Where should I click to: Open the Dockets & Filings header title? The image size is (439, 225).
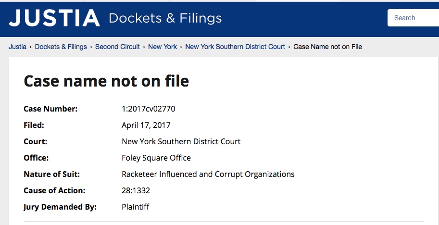[x=165, y=18]
